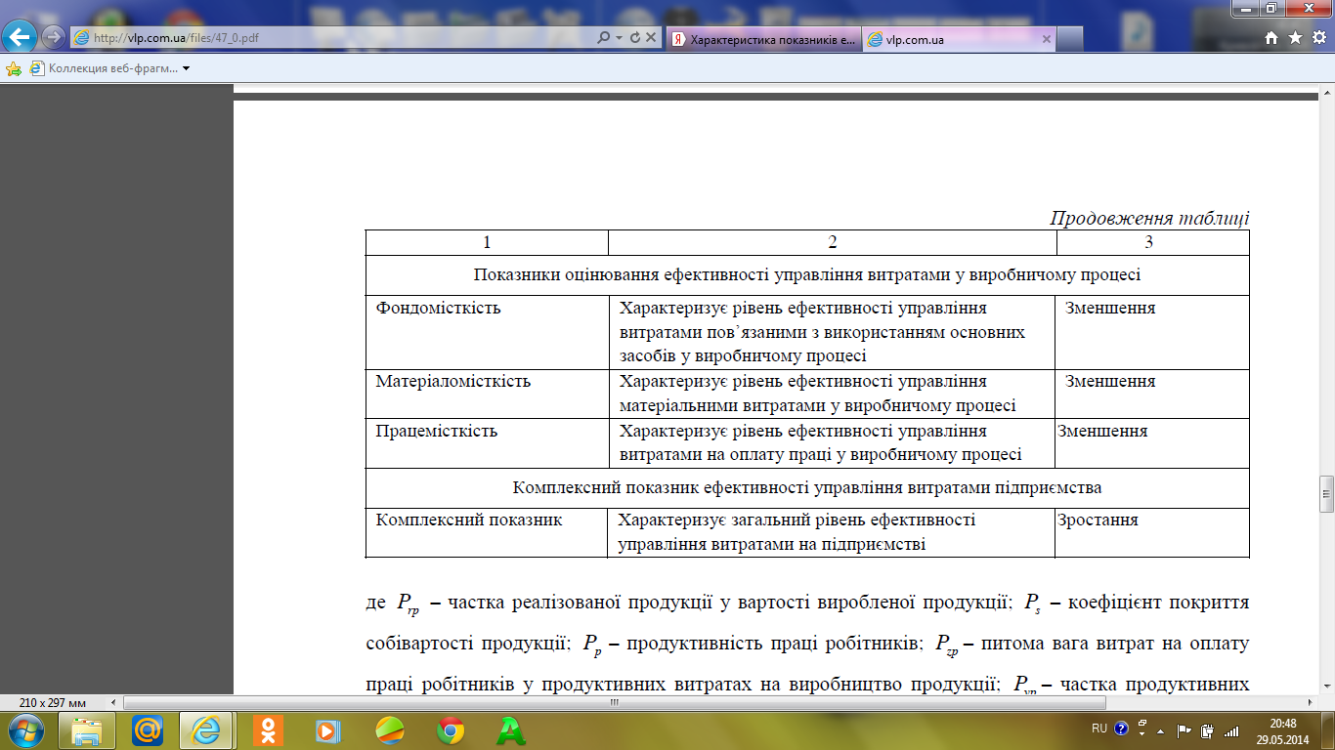
Task: Switch to the Характеристика показників tab
Action: pyautogui.click(x=764, y=40)
